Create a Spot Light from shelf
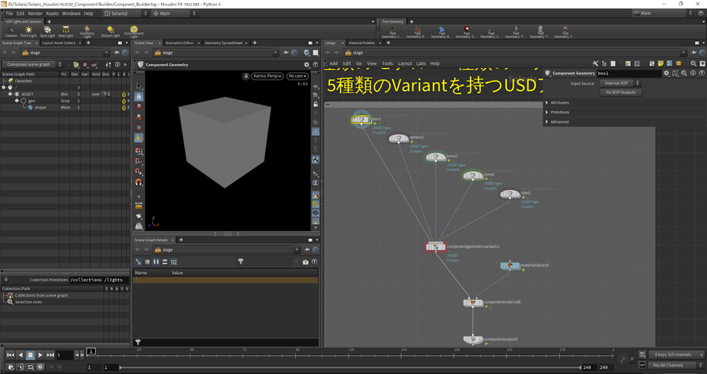707x374 pixels. coord(47,32)
